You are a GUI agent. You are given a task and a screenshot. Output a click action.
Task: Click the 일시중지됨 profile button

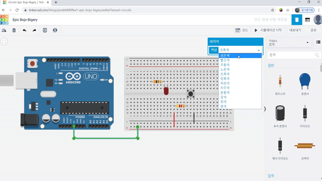tap(305, 10)
